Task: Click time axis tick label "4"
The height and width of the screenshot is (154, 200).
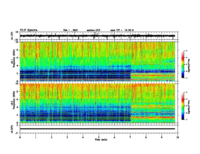Action: [x=83, y=137]
